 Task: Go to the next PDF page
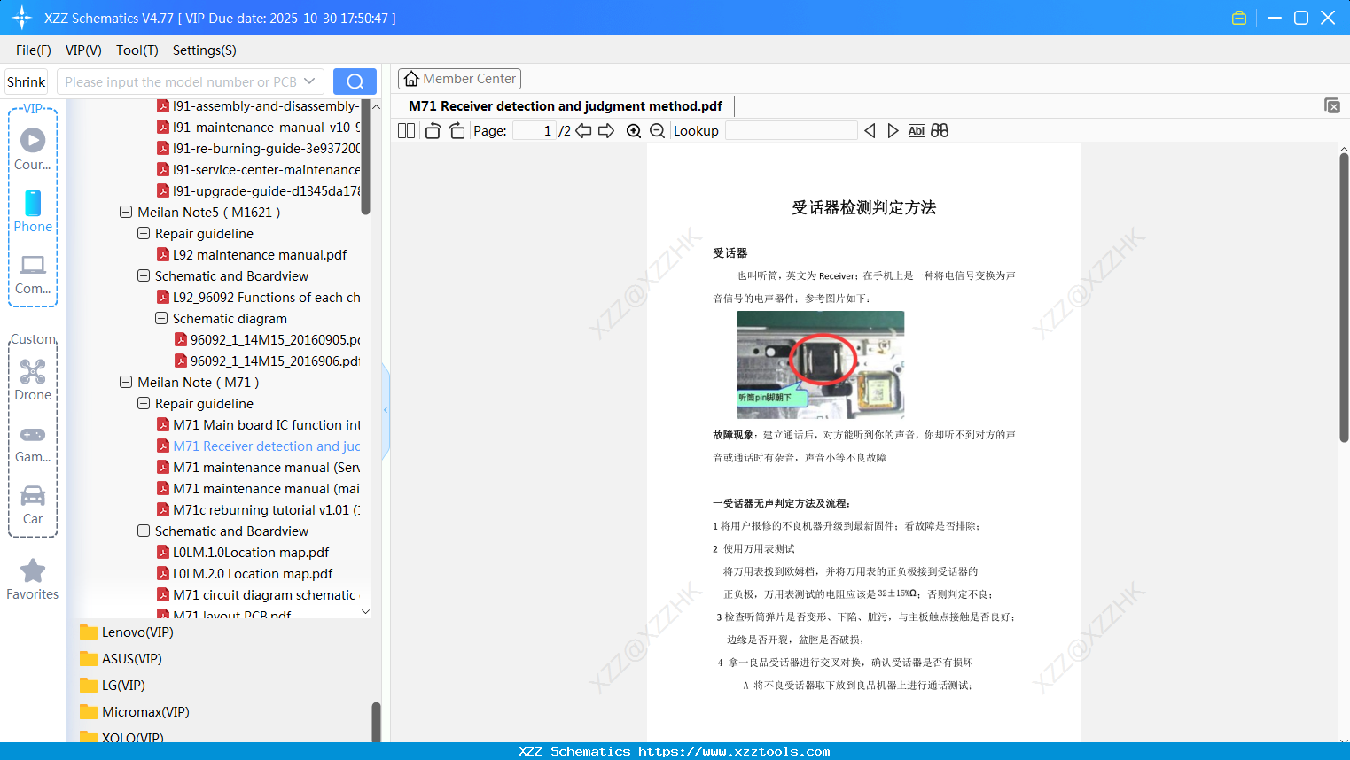tap(607, 130)
